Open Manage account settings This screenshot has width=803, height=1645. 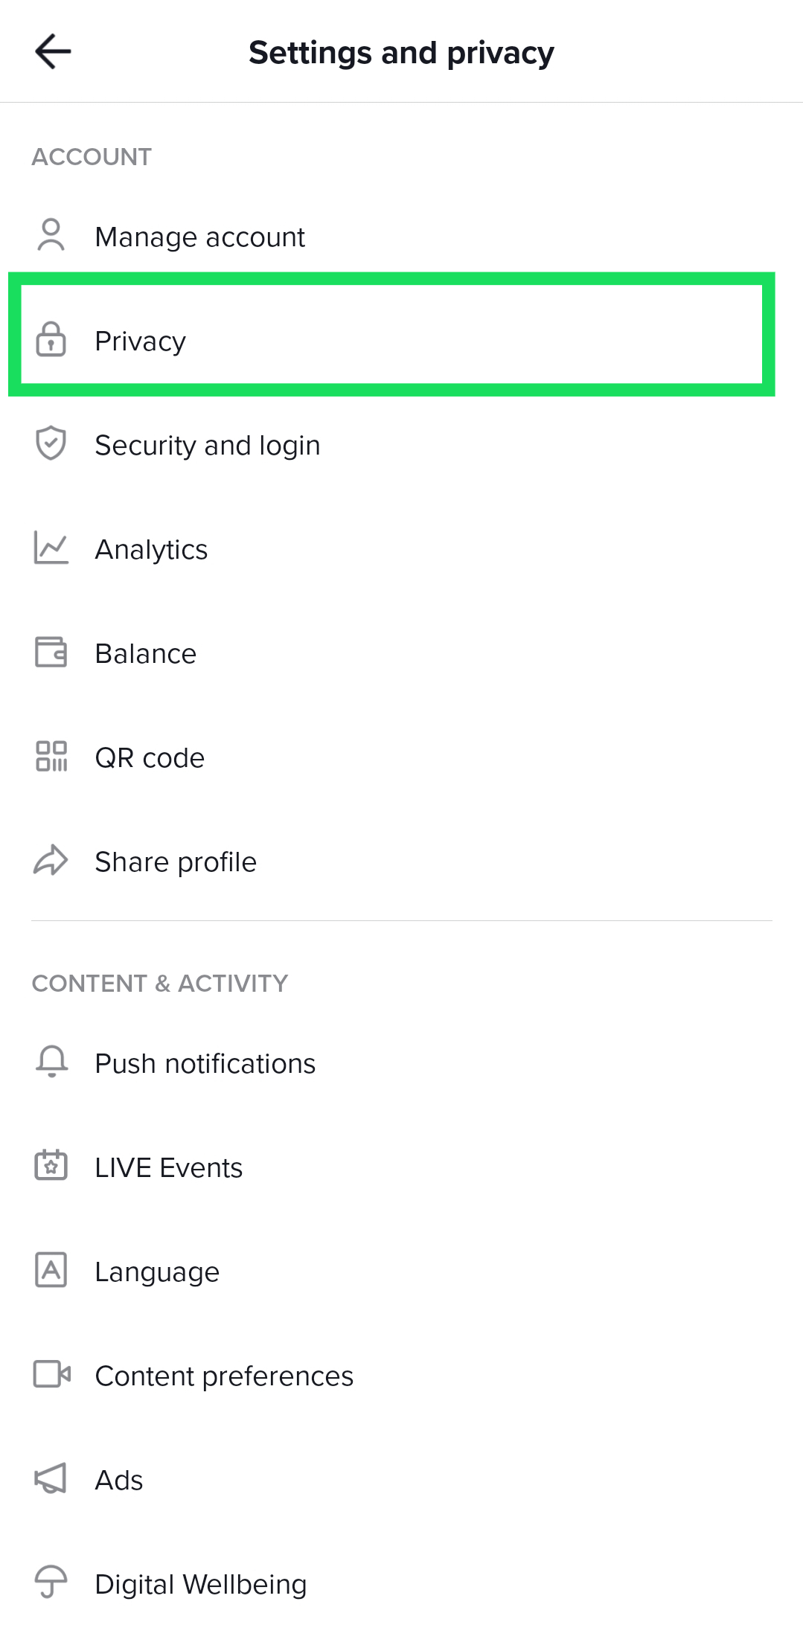coord(200,237)
